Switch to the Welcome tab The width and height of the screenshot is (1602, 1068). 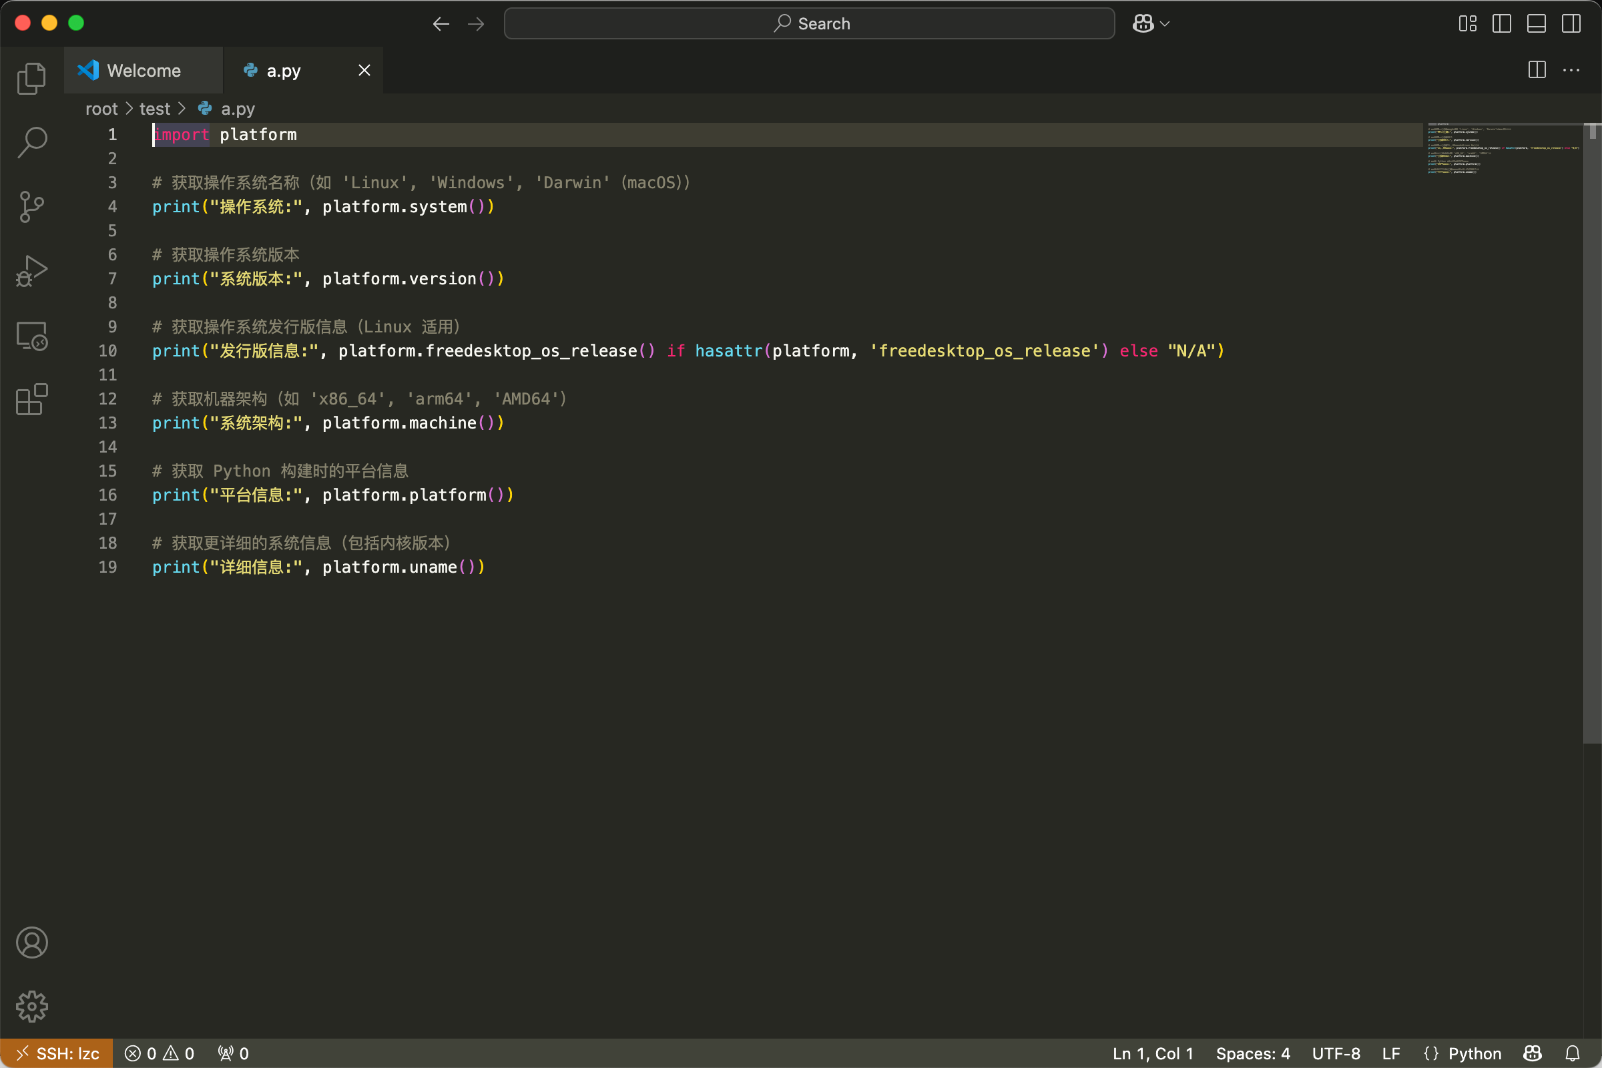click(x=143, y=71)
